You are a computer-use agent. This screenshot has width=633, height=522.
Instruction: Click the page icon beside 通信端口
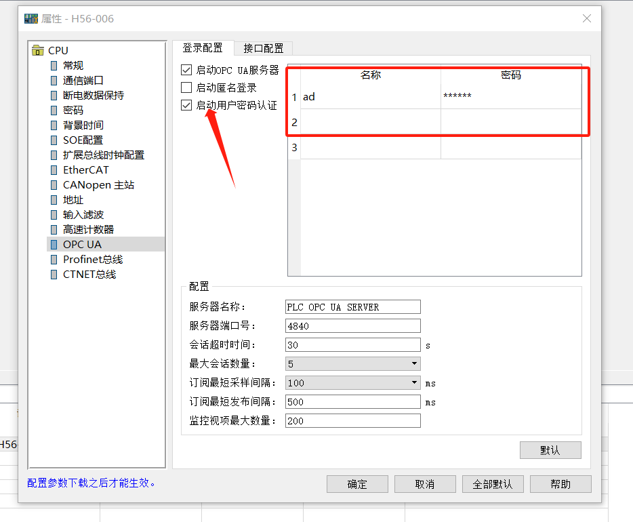pyautogui.click(x=54, y=81)
